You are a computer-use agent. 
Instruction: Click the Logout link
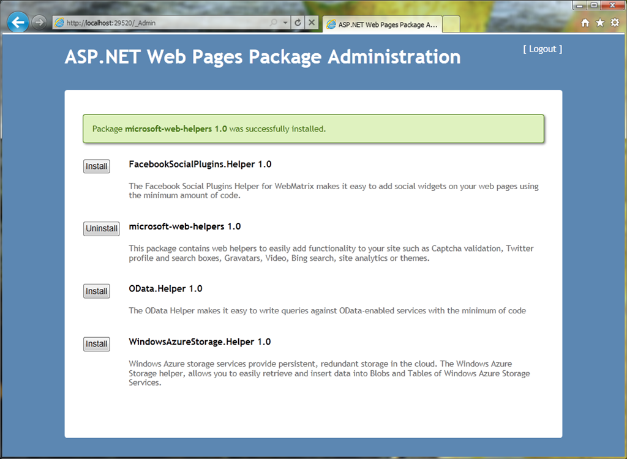click(x=543, y=49)
